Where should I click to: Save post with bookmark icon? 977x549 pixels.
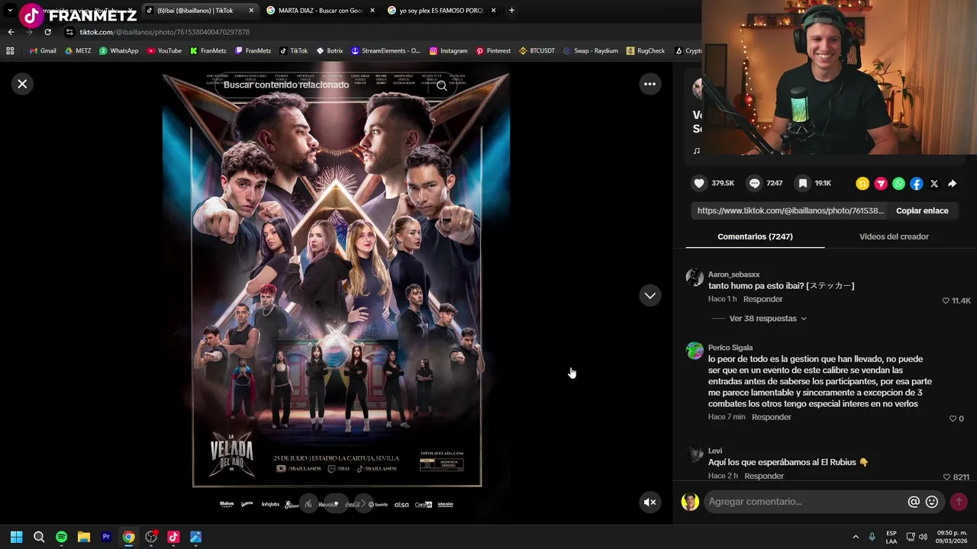[x=802, y=183]
